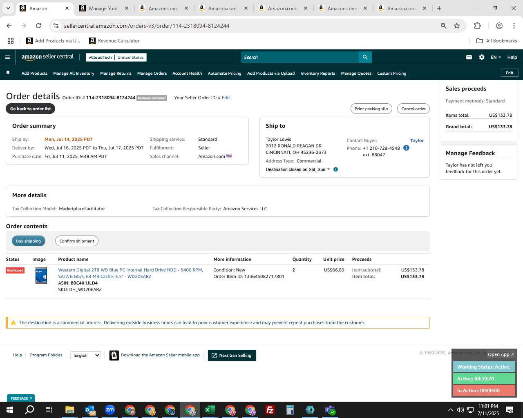The width and height of the screenshot is (523, 418).
Task: Open a new browser tab with the plus icon
Action: click(439, 8)
